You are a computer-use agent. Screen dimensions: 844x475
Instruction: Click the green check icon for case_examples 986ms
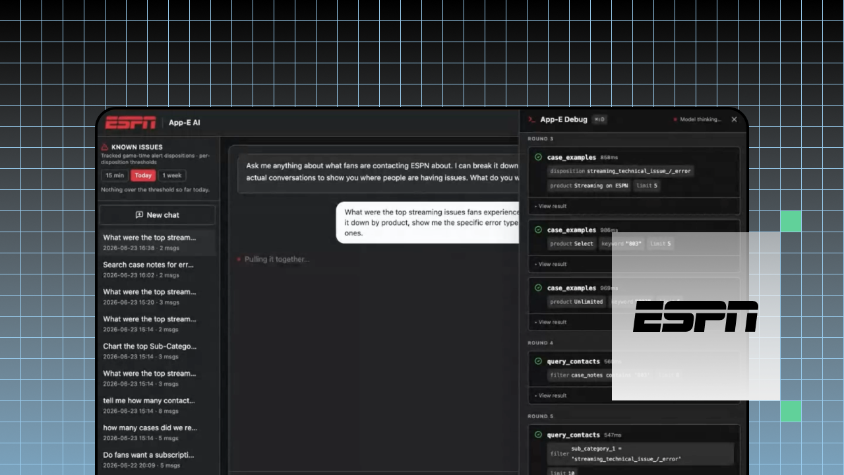(x=538, y=230)
